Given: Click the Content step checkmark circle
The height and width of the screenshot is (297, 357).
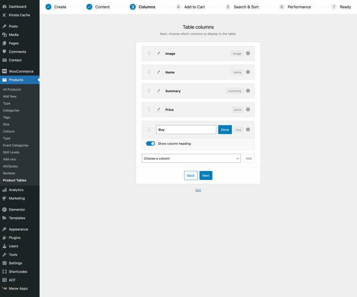Looking at the screenshot, I should tap(90, 7).
